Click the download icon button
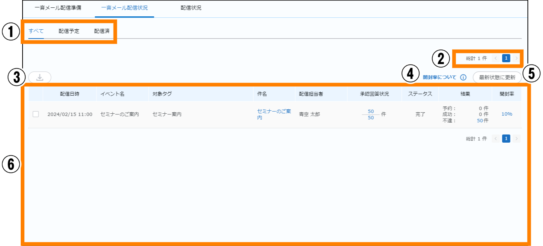 click(x=40, y=77)
